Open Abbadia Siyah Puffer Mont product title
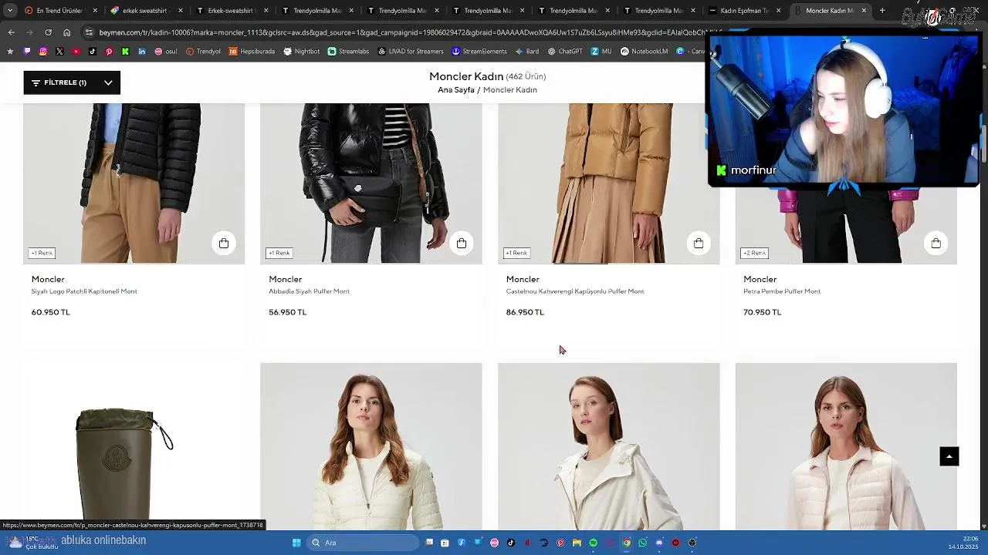Image resolution: width=988 pixels, height=555 pixels. coord(309,291)
